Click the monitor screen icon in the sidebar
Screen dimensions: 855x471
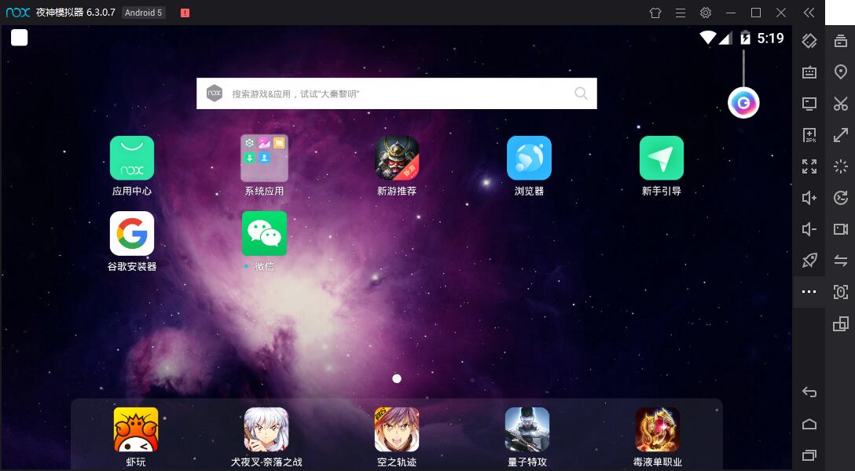(x=809, y=104)
